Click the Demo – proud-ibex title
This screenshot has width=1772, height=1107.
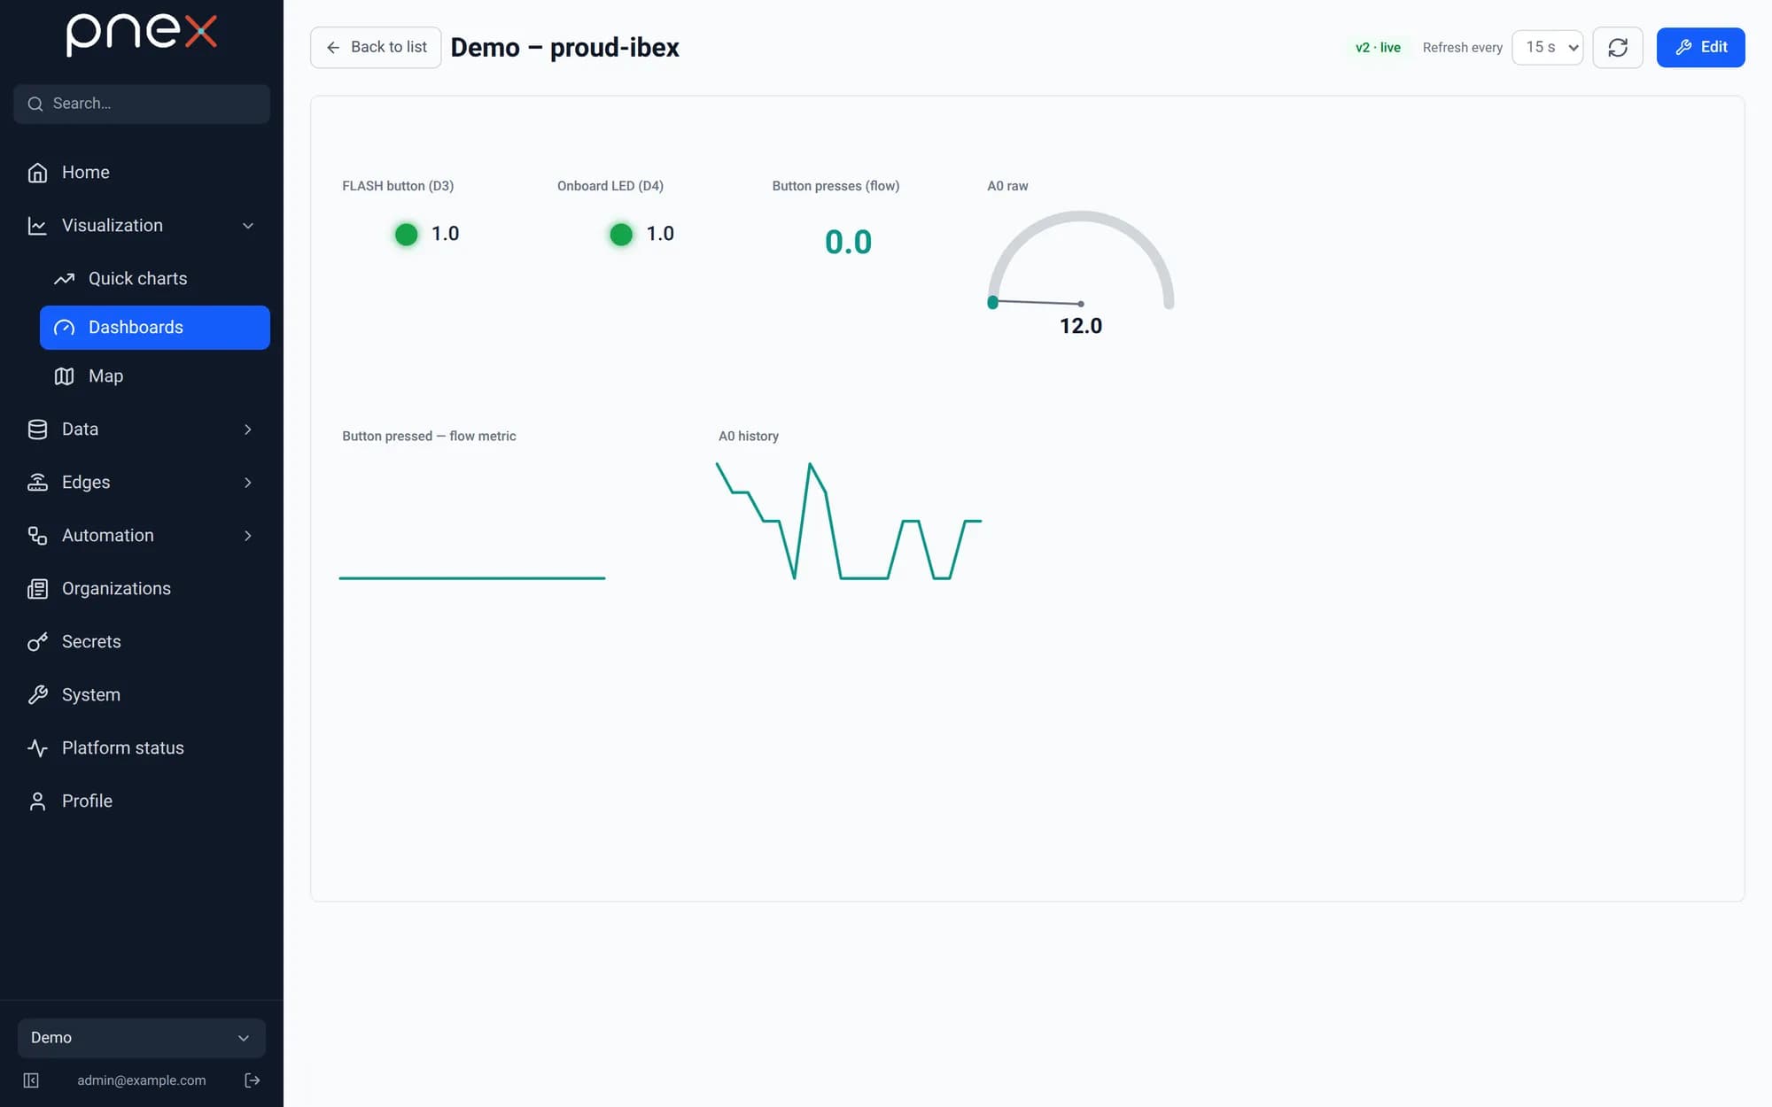point(564,48)
